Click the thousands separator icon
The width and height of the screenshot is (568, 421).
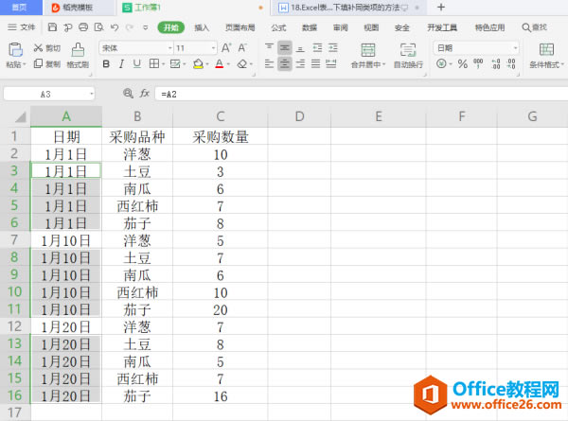point(478,64)
